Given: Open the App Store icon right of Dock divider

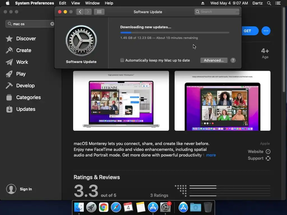Looking at the screenshot, I should (x=183, y=207).
